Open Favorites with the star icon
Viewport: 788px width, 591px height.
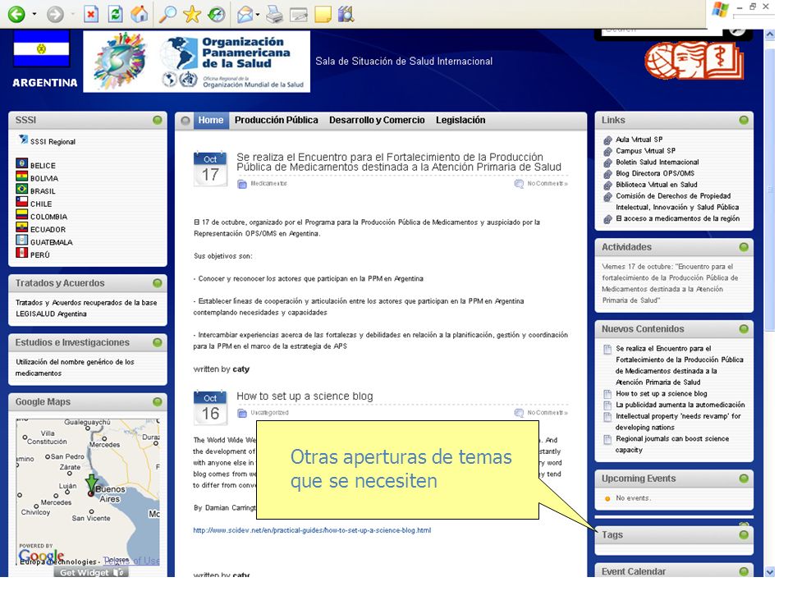pos(192,14)
